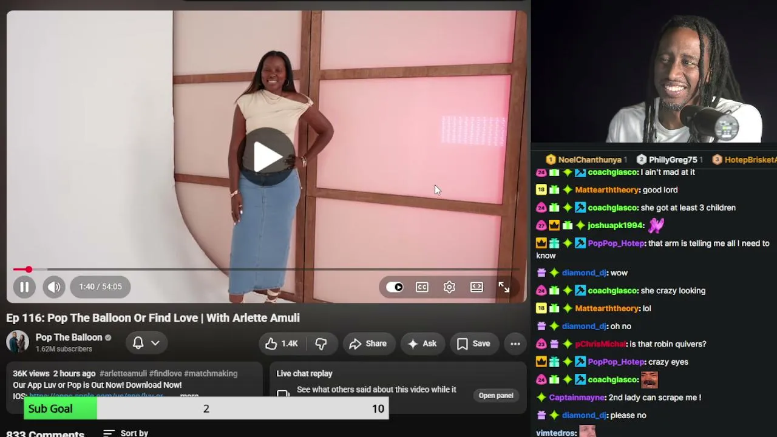Image resolution: width=777 pixels, height=437 pixels.
Task: Click diamond_dj username on 'oh no' message
Action: [584, 326]
